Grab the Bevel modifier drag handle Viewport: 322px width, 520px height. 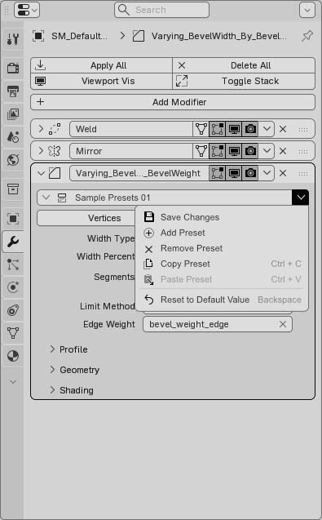pos(303,173)
